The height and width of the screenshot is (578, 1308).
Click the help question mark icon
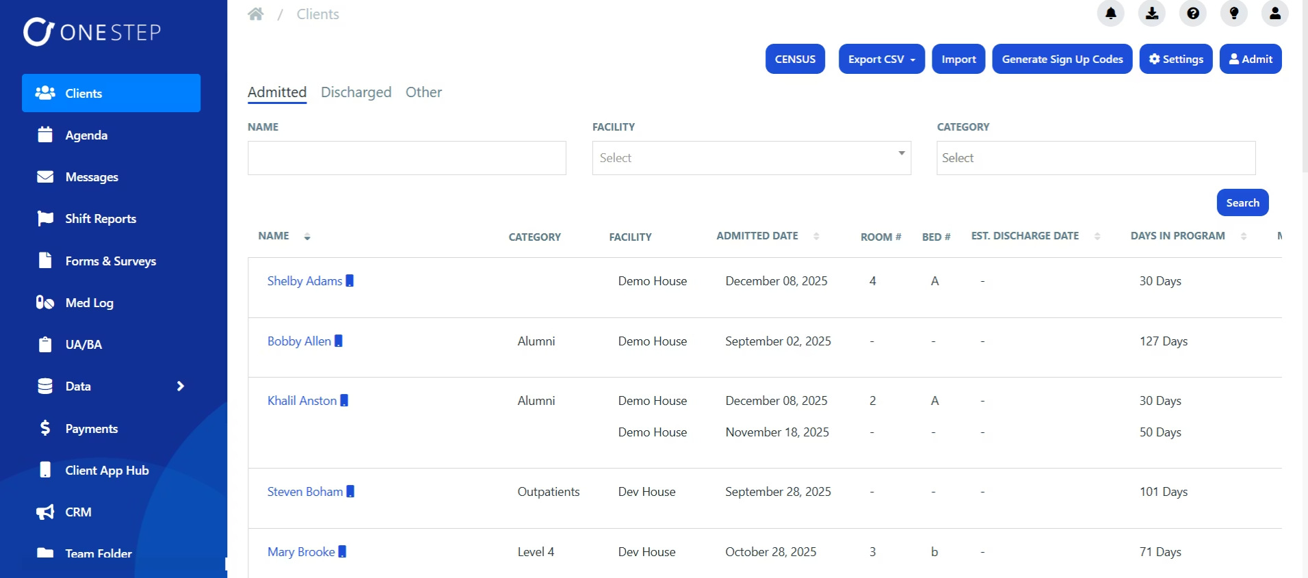tap(1193, 13)
